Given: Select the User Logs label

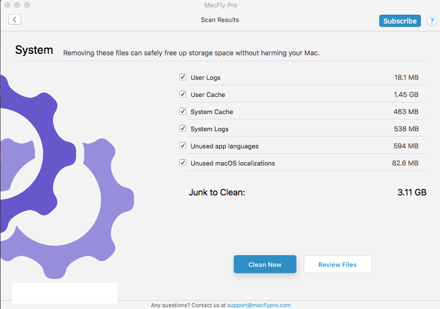Looking at the screenshot, I should tap(205, 78).
